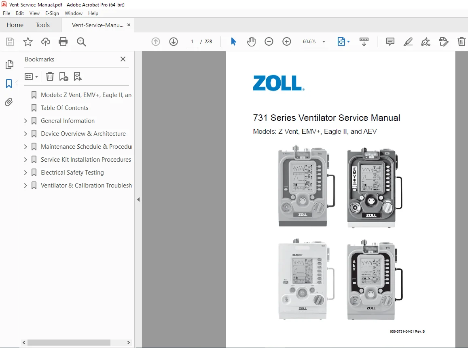Select the highlight text pen icon
Screen dimensions: 468x348
(408, 42)
